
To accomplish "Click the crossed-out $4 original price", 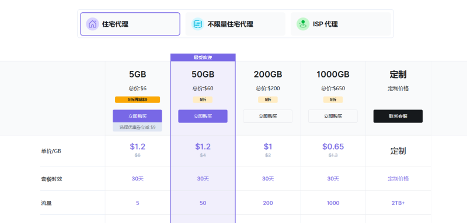I will pyautogui.click(x=203, y=155).
